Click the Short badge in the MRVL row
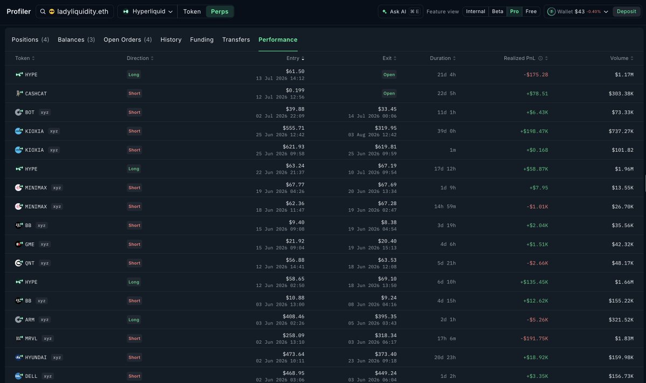The height and width of the screenshot is (383, 646). pos(134,338)
